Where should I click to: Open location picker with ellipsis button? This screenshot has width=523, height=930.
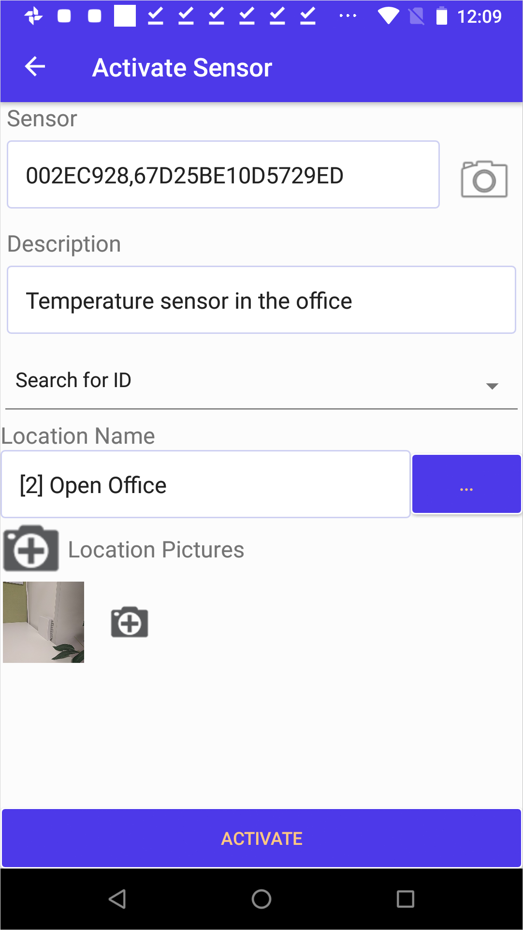[466, 484]
